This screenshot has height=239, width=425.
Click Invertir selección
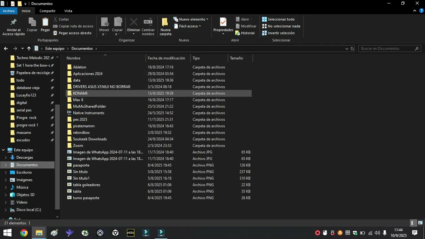coord(278,33)
